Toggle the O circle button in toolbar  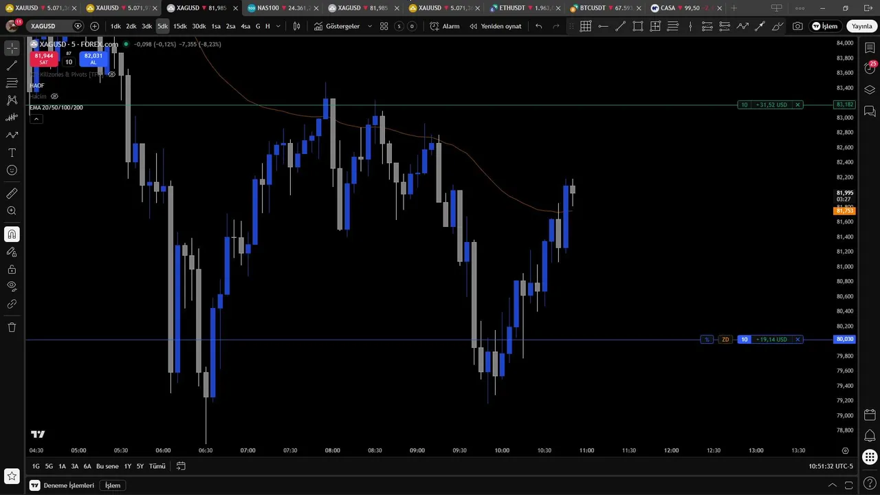pyautogui.click(x=412, y=26)
